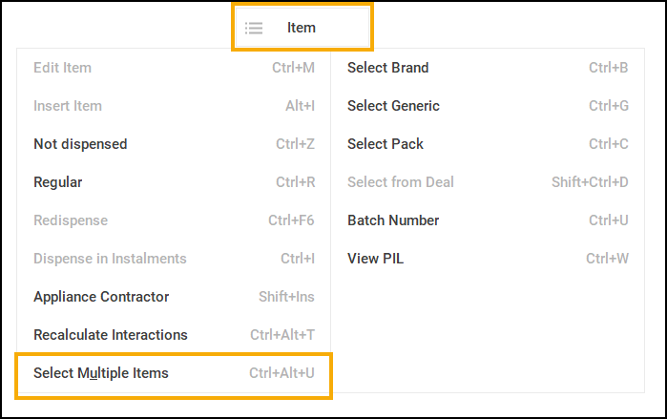Open Select Pack option
This screenshot has height=419, width=667.
(x=386, y=144)
